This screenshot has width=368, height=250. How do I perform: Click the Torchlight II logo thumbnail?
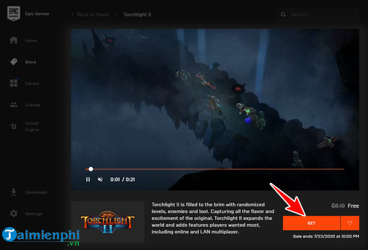click(107, 221)
